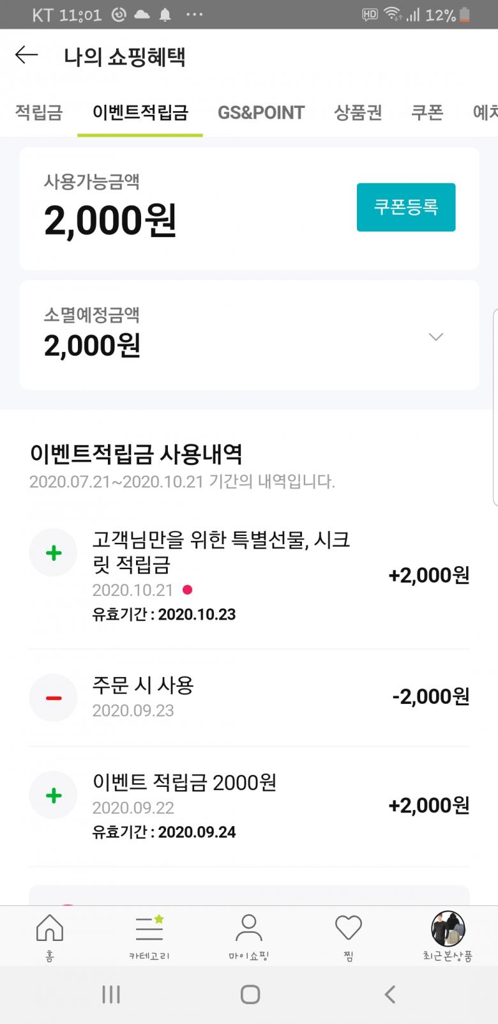Tap the plus icon for 이벤트 적립금 2000원
The image size is (498, 1024).
54,795
